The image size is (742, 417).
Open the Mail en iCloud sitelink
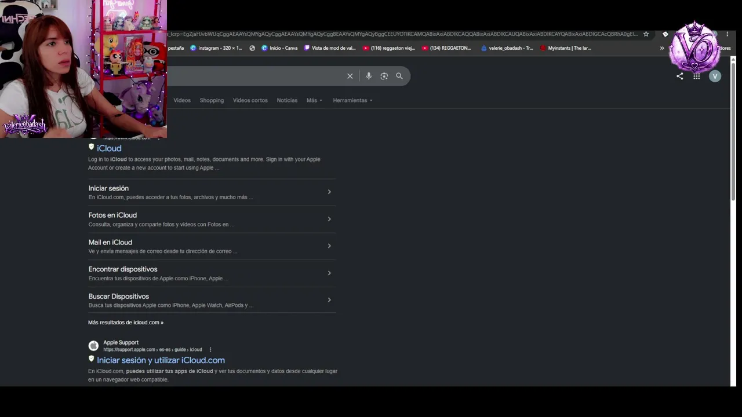point(110,242)
